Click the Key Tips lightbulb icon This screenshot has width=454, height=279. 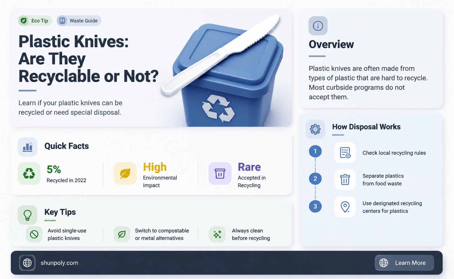pos(28,215)
